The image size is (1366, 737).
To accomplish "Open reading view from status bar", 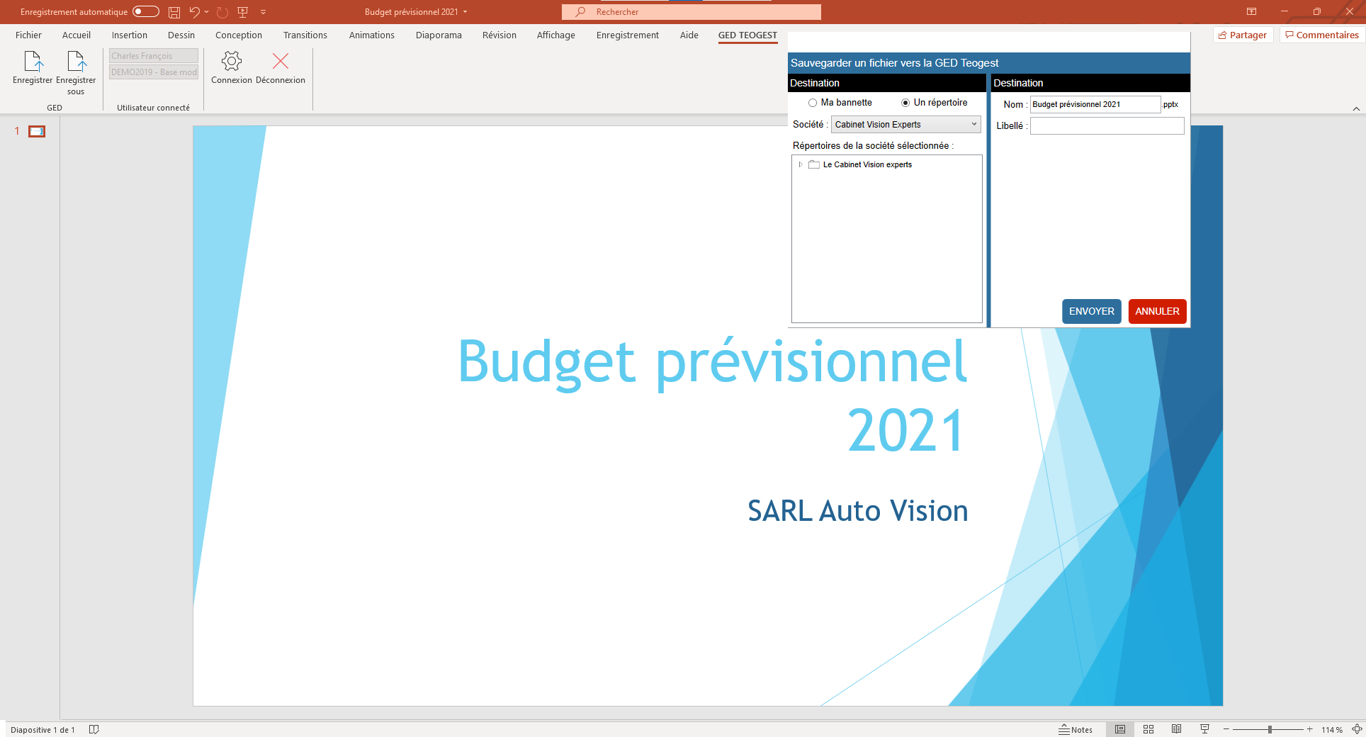I will 1176,729.
